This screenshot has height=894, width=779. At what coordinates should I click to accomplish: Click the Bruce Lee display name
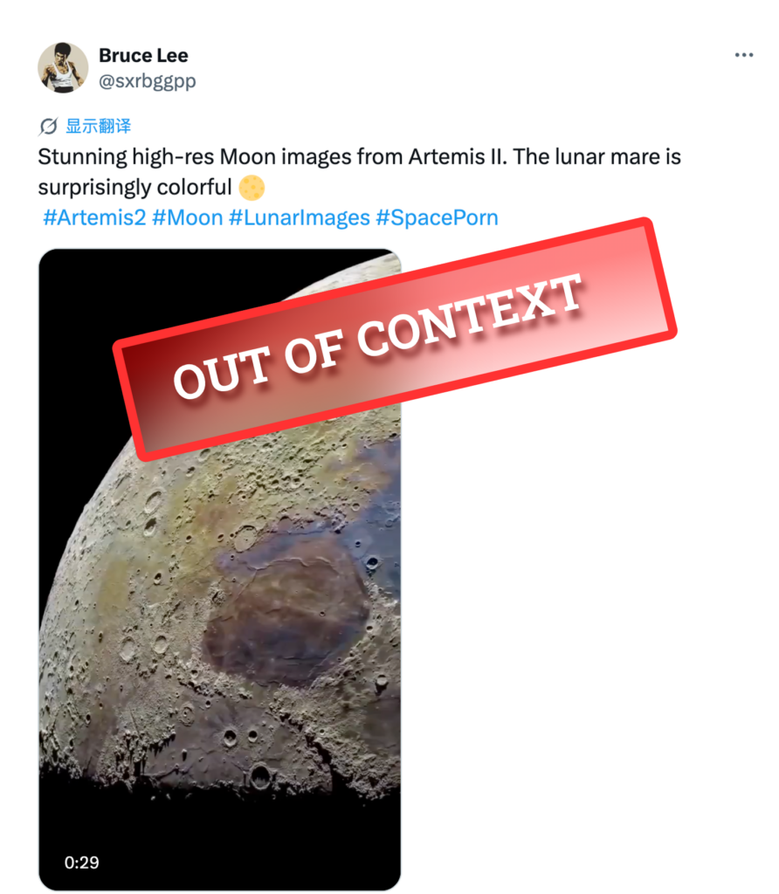[144, 55]
